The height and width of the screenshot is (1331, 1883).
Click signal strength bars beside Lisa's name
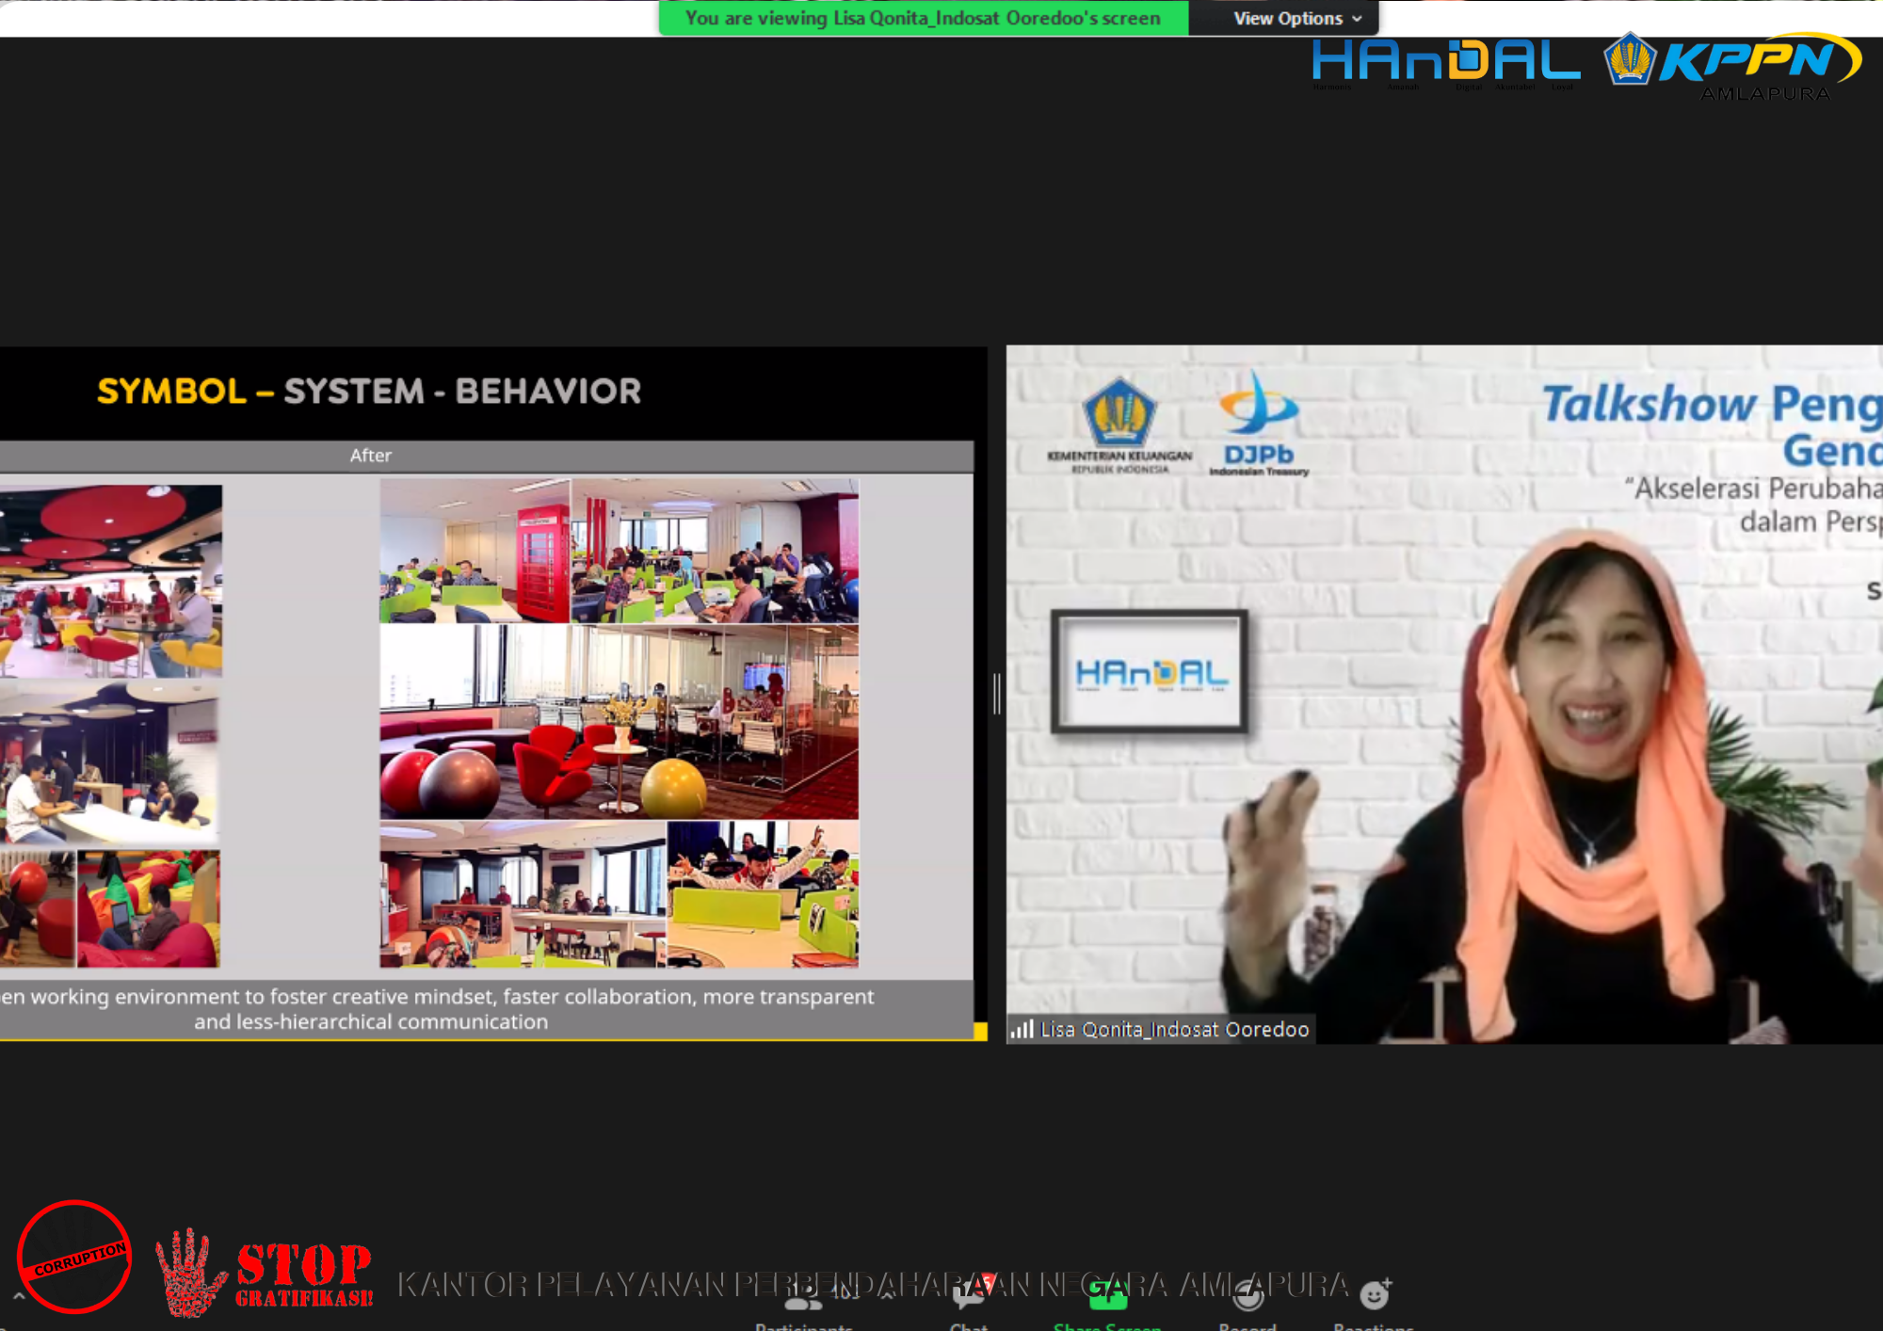[1022, 1029]
